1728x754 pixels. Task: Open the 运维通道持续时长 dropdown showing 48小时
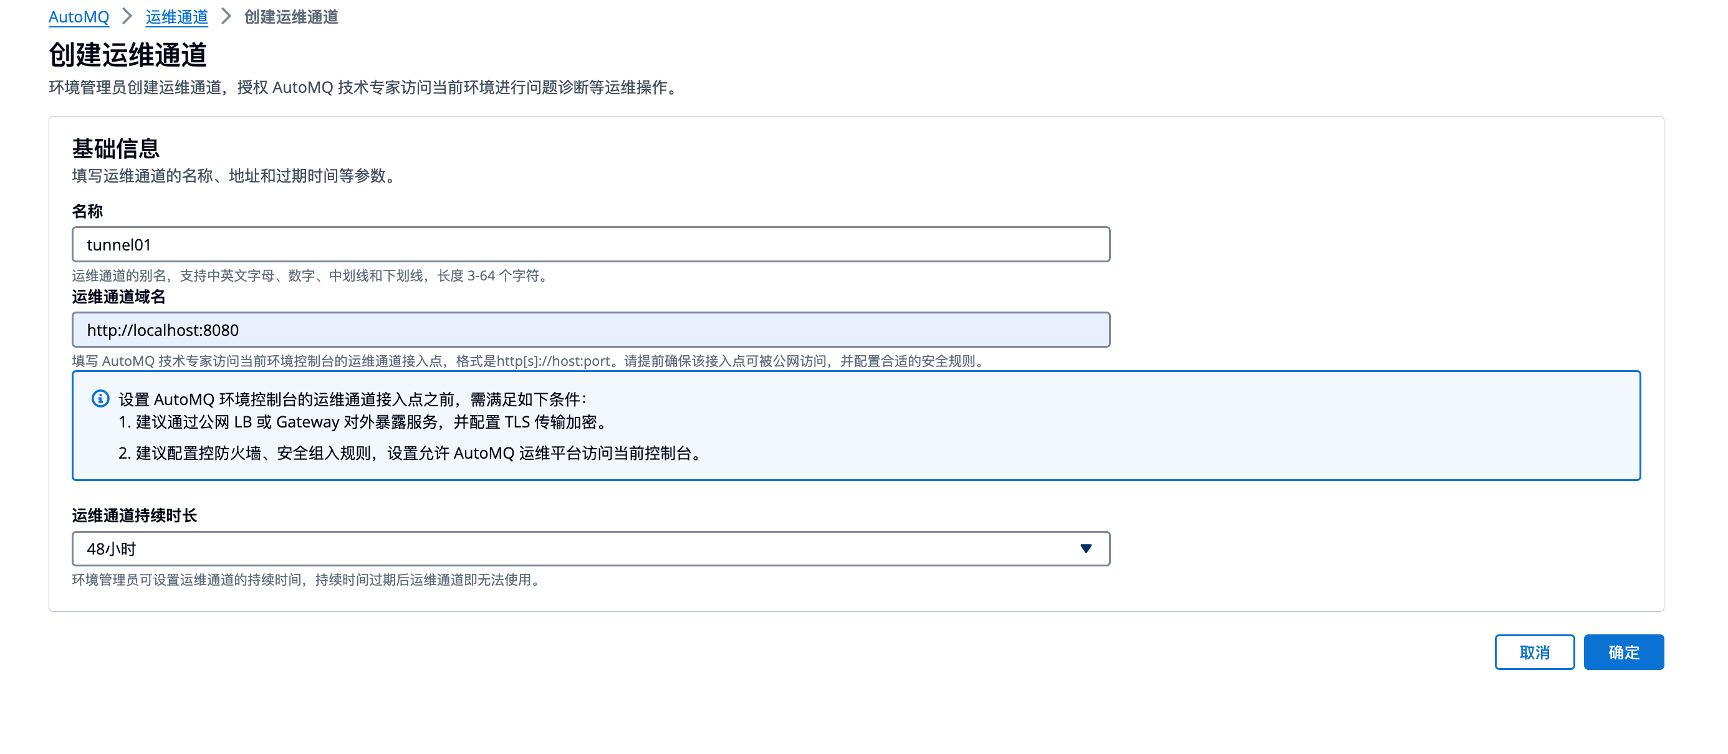tap(590, 549)
